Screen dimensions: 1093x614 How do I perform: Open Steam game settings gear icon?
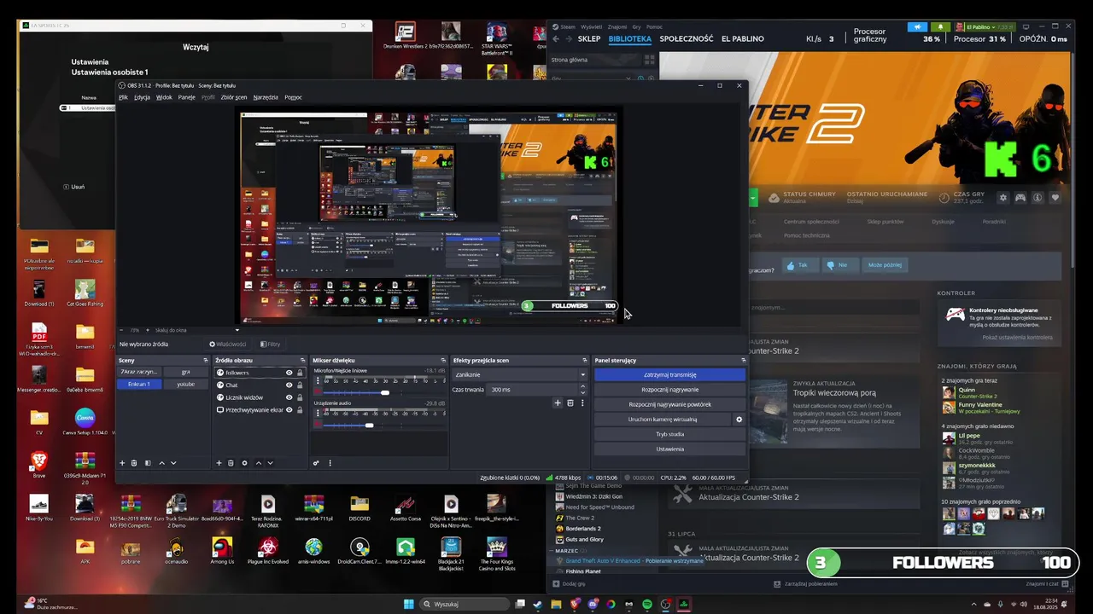(1003, 198)
